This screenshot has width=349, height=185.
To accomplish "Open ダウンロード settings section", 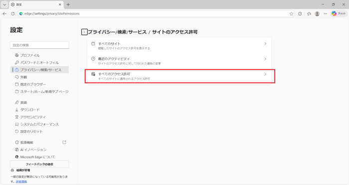I will click(x=39, y=110).
